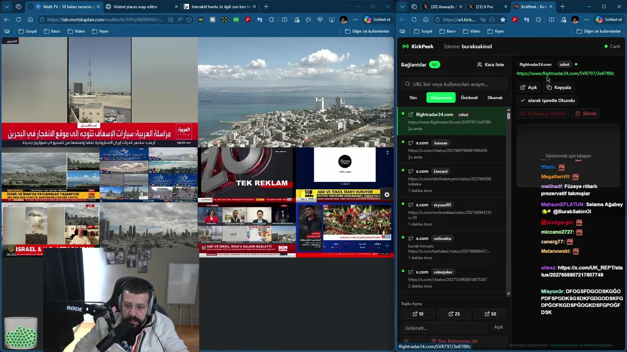Refresh the KickPeek page
Screen dimensions: 627x352
point(414,20)
